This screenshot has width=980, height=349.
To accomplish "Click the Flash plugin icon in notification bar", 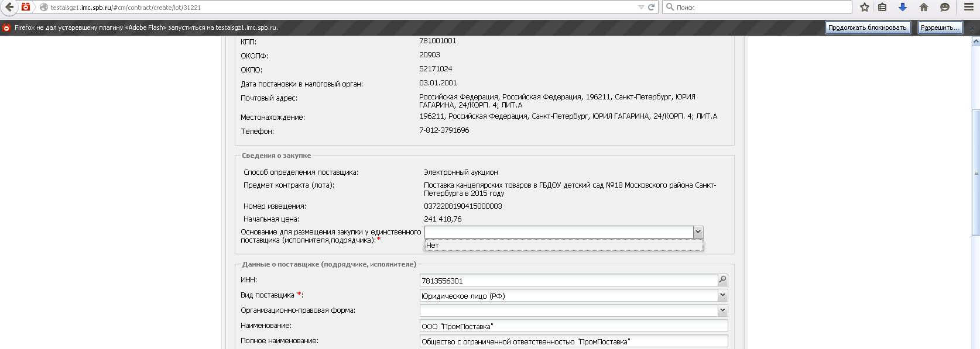I will (6, 27).
